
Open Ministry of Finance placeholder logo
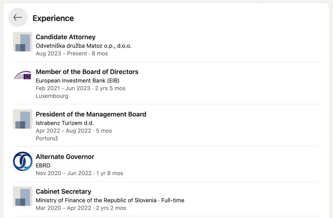pyautogui.click(x=22, y=196)
